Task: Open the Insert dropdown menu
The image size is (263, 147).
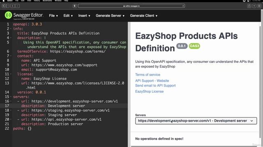Action: [84, 16]
